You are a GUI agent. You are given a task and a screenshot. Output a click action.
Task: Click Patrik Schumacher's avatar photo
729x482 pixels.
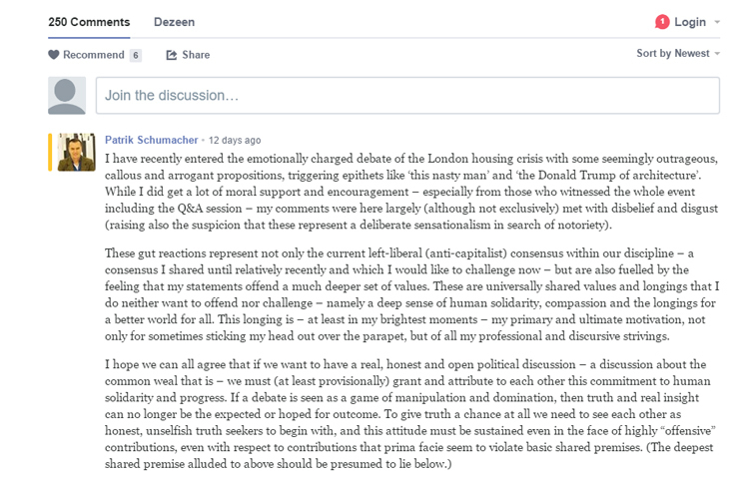[x=77, y=152]
